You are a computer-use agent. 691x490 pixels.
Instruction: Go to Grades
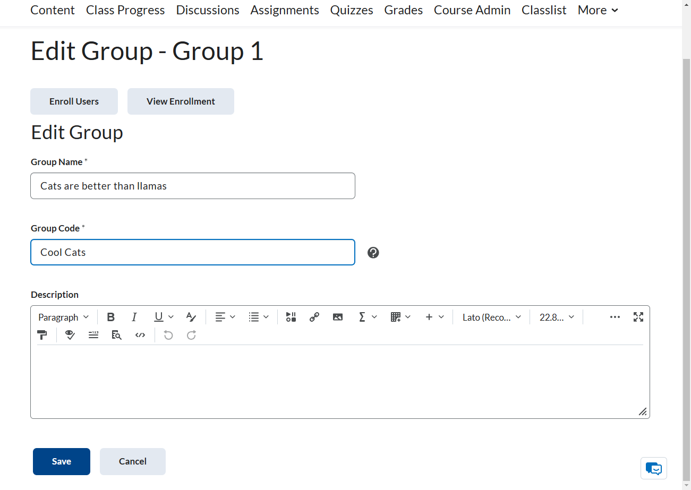pos(404,10)
